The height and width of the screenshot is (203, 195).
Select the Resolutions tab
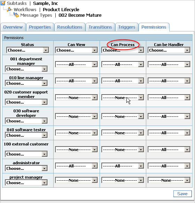coord(70,27)
